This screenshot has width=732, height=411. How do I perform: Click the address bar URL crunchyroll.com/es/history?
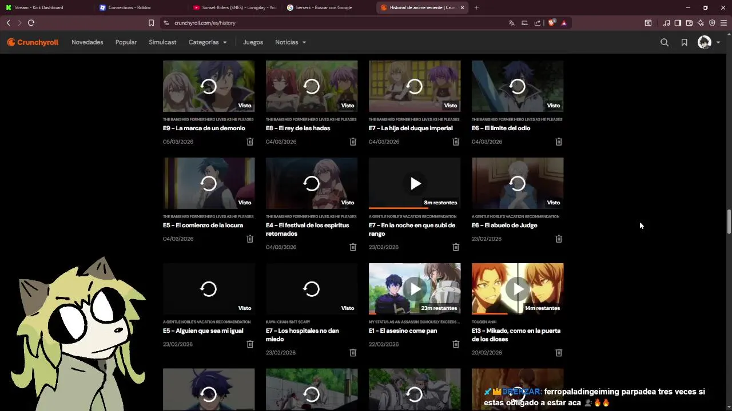coord(205,23)
